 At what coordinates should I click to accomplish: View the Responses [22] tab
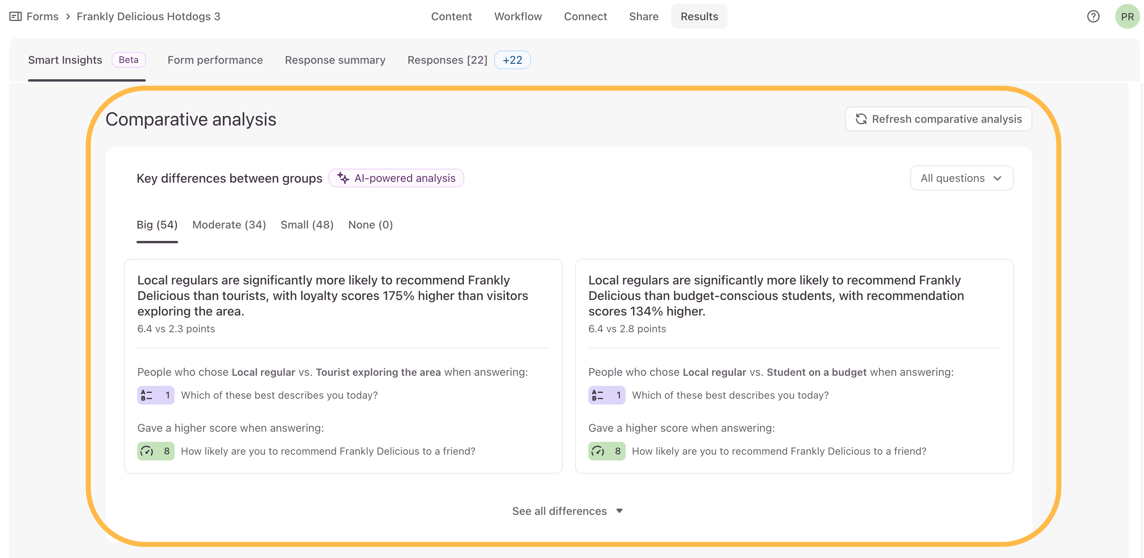click(x=447, y=60)
